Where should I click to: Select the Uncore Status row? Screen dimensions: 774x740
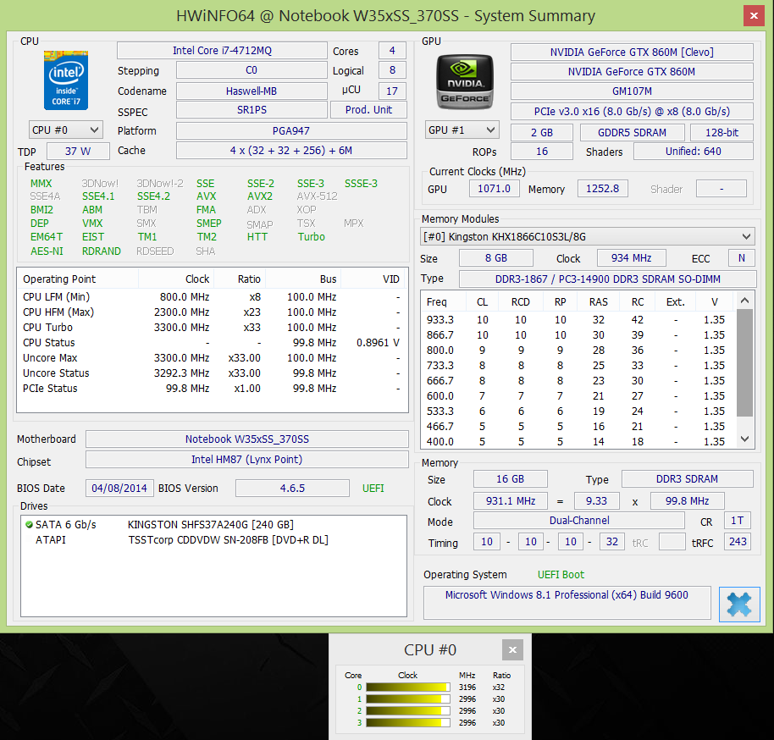click(211, 373)
